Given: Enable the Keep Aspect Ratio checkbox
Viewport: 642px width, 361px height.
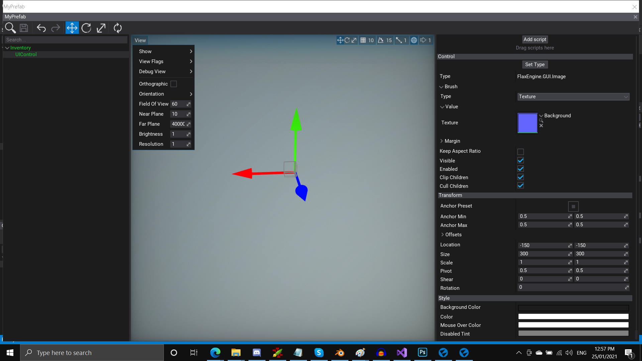Looking at the screenshot, I should tap(520, 151).
